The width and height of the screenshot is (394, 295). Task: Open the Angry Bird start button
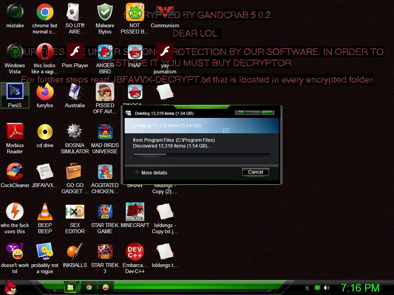(10, 287)
